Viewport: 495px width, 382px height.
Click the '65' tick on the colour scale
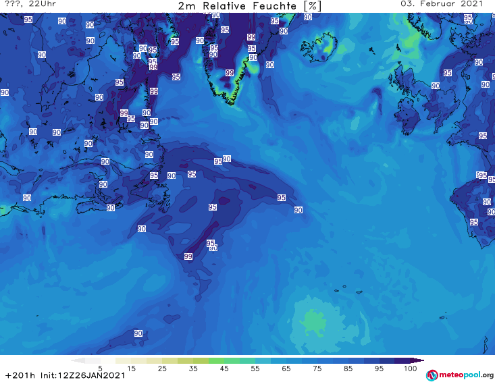point(286,369)
